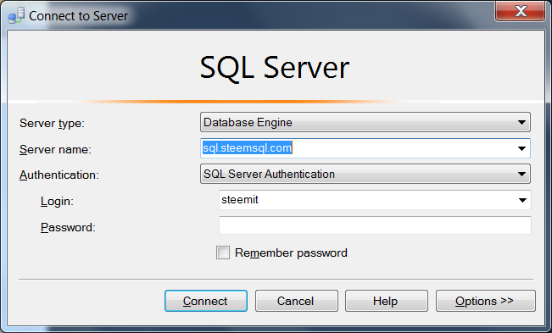552x333 pixels.
Task: Click the sql.steemsql.com server name text
Action: (247, 148)
